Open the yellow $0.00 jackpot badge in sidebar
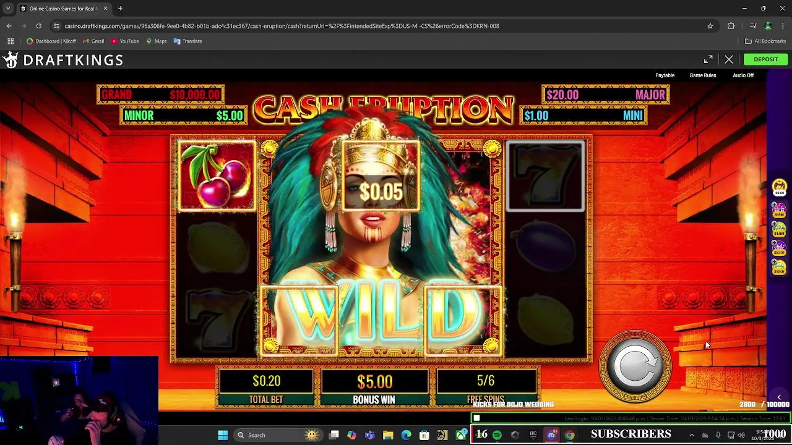Image resolution: width=792 pixels, height=445 pixels. click(x=779, y=187)
